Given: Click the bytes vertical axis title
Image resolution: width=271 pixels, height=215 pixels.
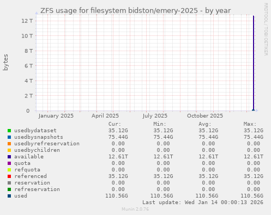Looking at the screenshot, I should click(5, 62).
